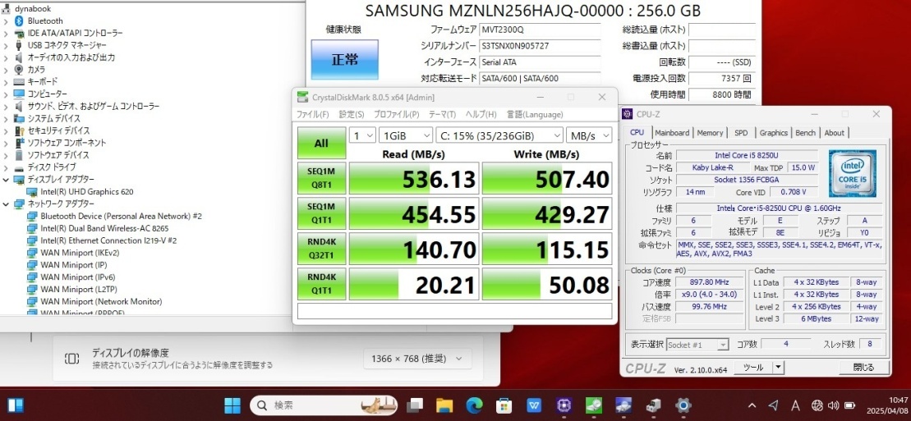Switch to CPU-Z via its purple taskbar icon
Image resolution: width=911 pixels, height=421 pixels.
pos(564,405)
